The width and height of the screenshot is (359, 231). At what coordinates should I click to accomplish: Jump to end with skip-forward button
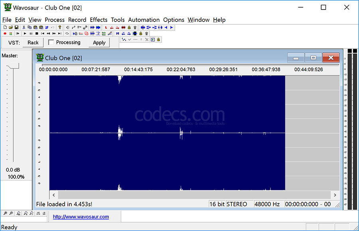(x=60, y=34)
